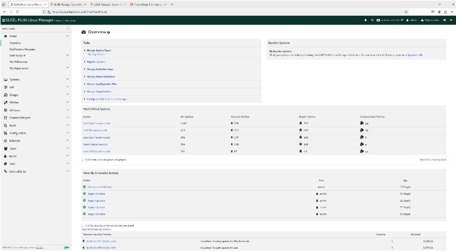This screenshot has width=456, height=251.
Task: Click the help icon beside Overview heading
Action: click(x=109, y=32)
